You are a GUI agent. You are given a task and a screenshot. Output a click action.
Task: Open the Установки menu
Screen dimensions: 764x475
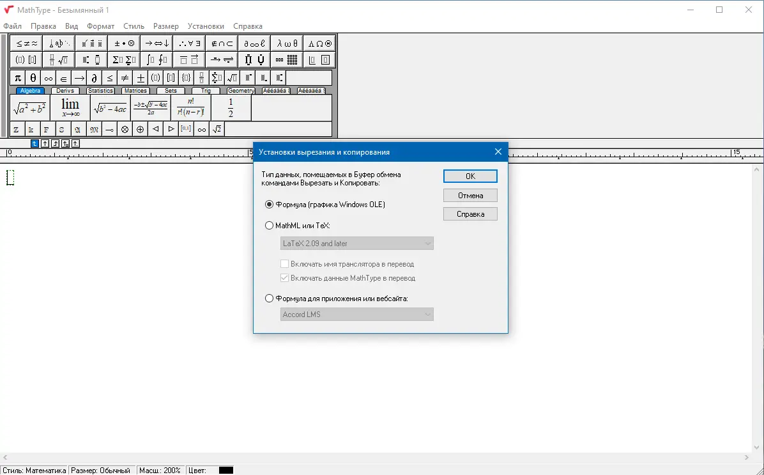click(206, 26)
